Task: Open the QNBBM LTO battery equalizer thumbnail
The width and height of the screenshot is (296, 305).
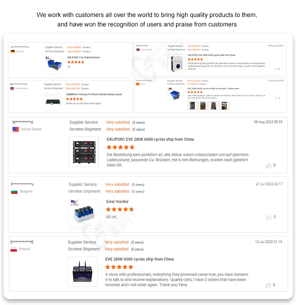Action: [53, 102]
